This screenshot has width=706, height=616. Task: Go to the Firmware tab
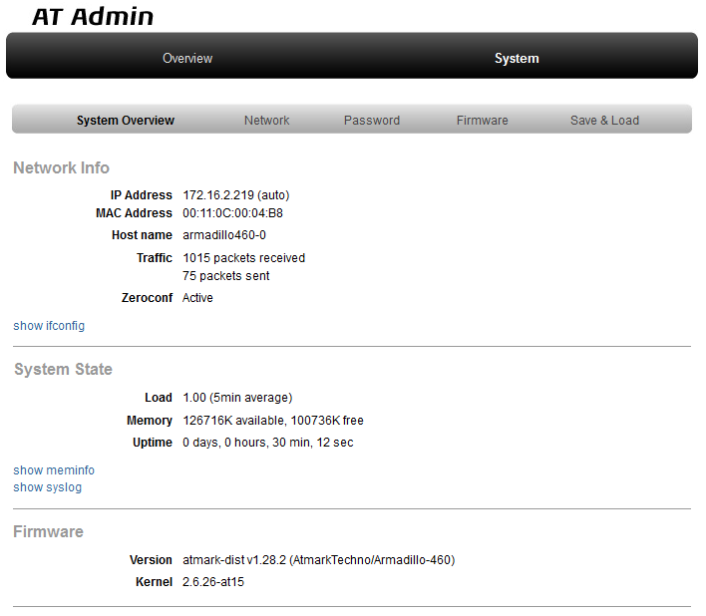pyautogui.click(x=483, y=121)
